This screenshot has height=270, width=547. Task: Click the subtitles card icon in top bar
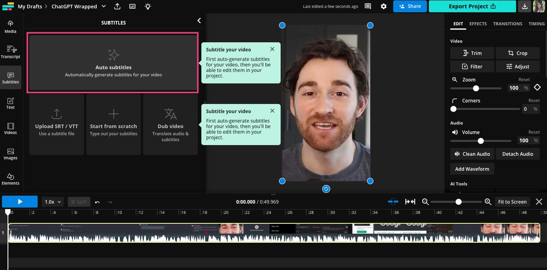pyautogui.click(x=132, y=6)
